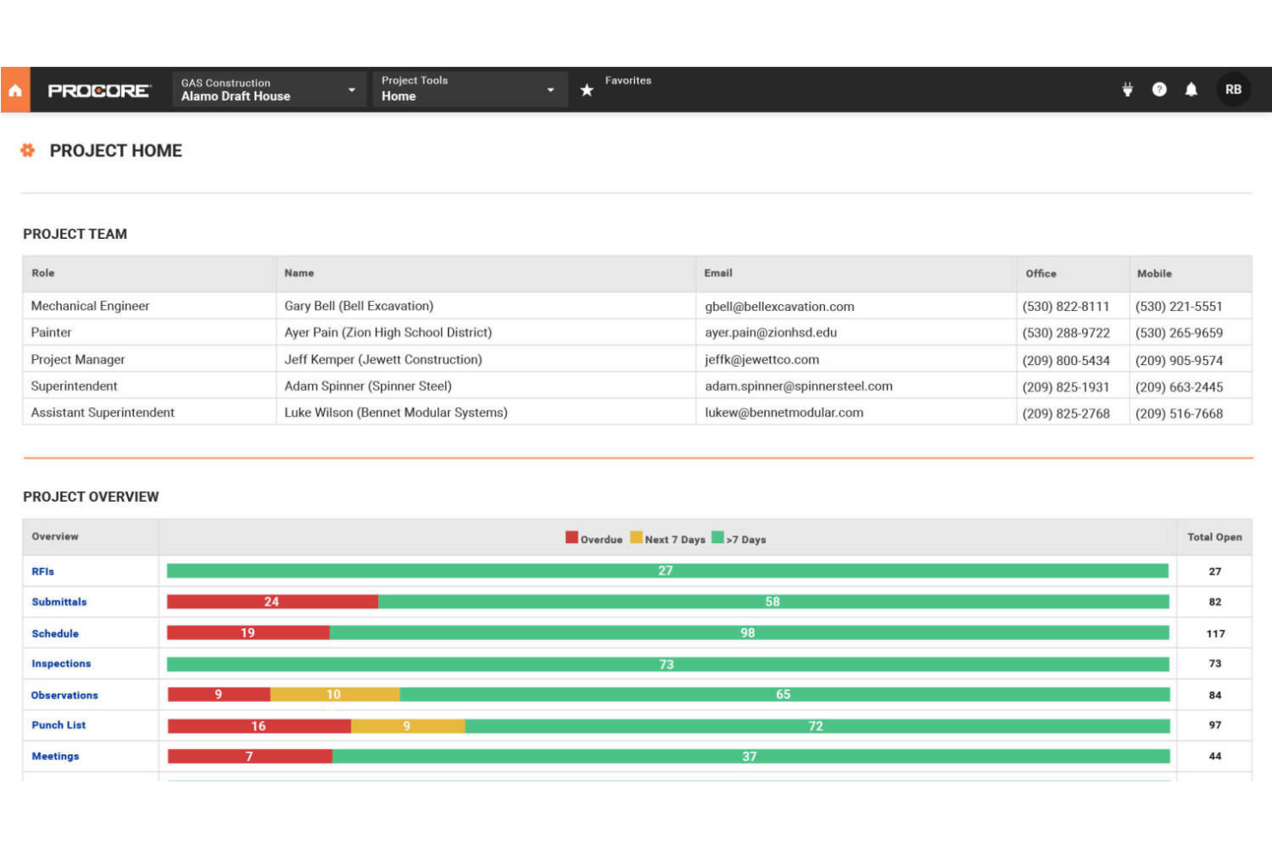
Task: Click email lukew@bennetmodular.com
Action: [785, 412]
